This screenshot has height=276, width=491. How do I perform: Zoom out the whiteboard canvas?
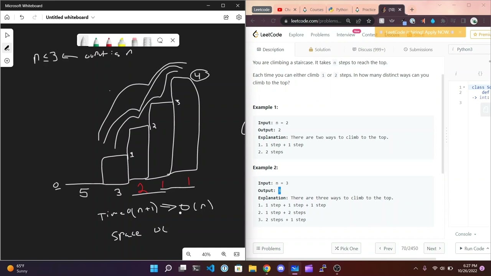pos(188,254)
